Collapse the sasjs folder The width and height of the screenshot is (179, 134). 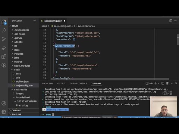17,70
